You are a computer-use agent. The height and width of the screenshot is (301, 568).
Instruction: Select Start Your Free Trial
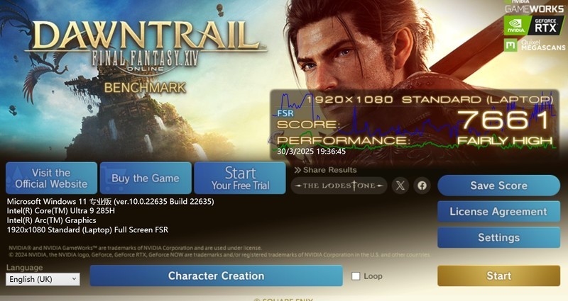click(x=240, y=178)
